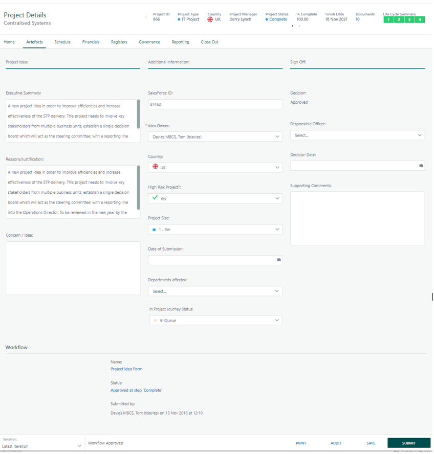Screen dimensions: 434x454
Task: Click the Complete project status link
Action: pos(278,19)
